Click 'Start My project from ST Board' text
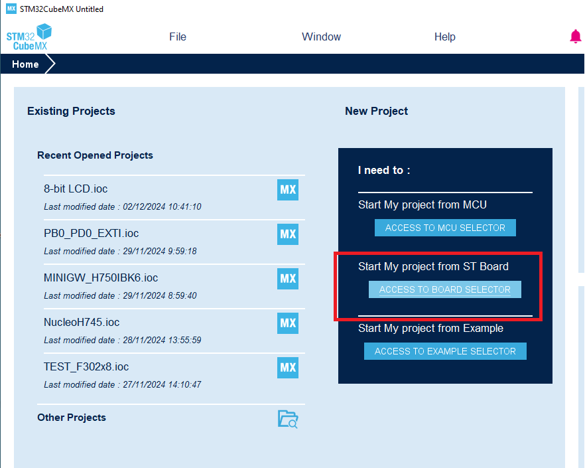 433,266
